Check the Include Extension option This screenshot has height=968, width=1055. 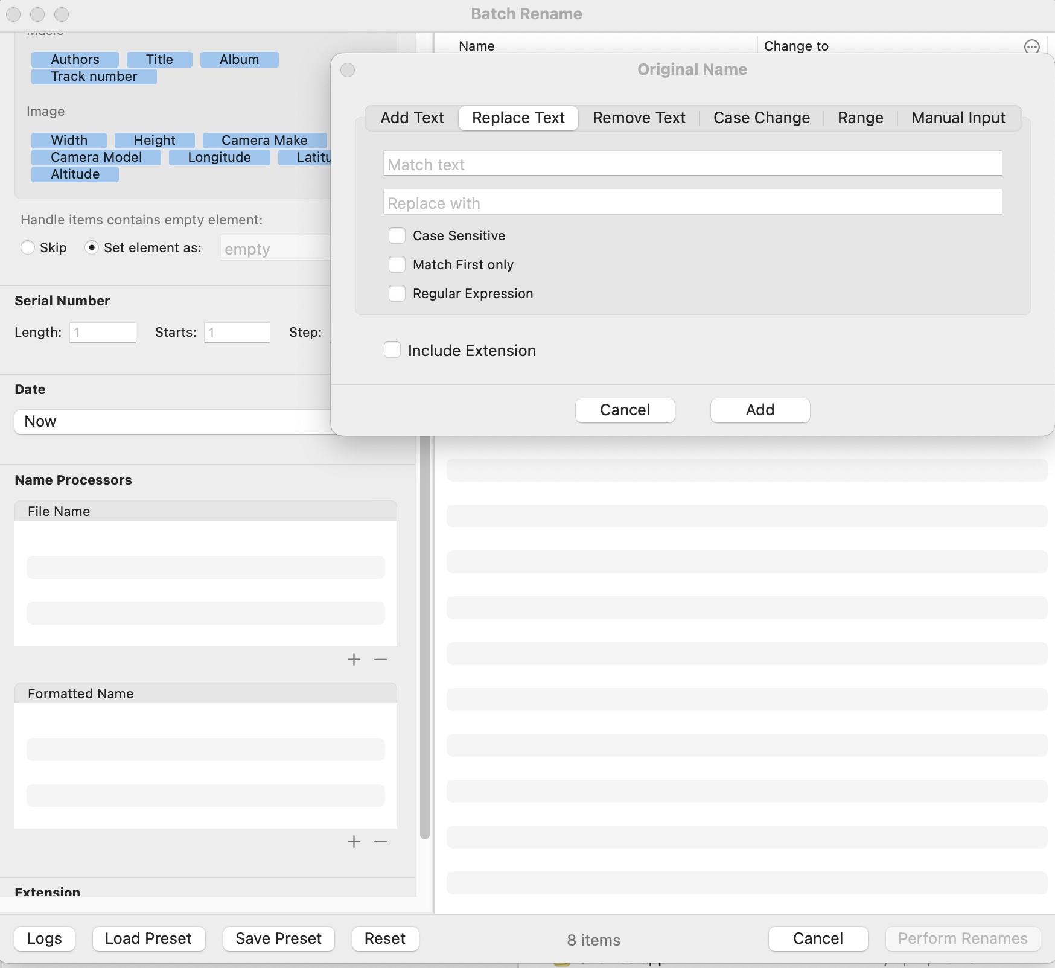pos(392,350)
